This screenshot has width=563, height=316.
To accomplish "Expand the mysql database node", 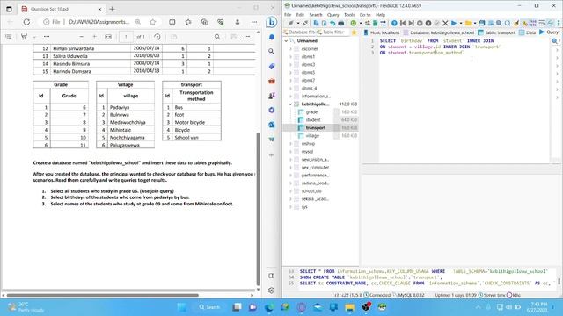I will pyautogui.click(x=290, y=152).
